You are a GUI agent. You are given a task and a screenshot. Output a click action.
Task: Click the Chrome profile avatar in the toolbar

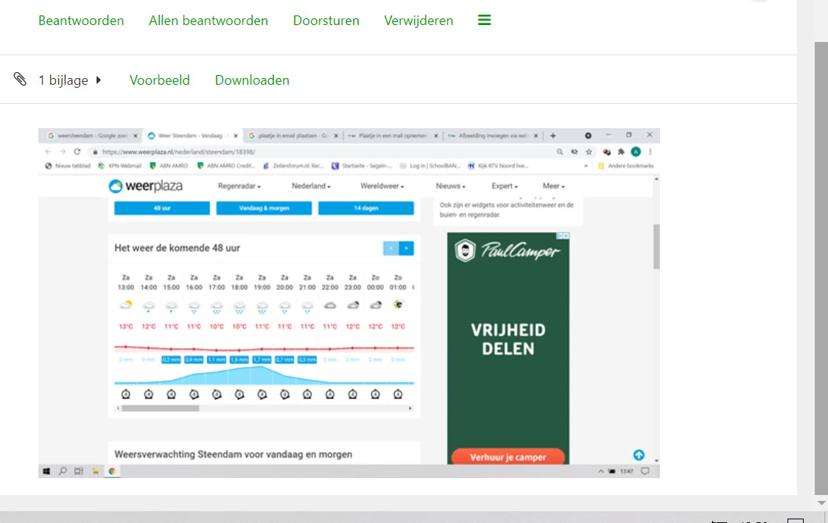636,152
